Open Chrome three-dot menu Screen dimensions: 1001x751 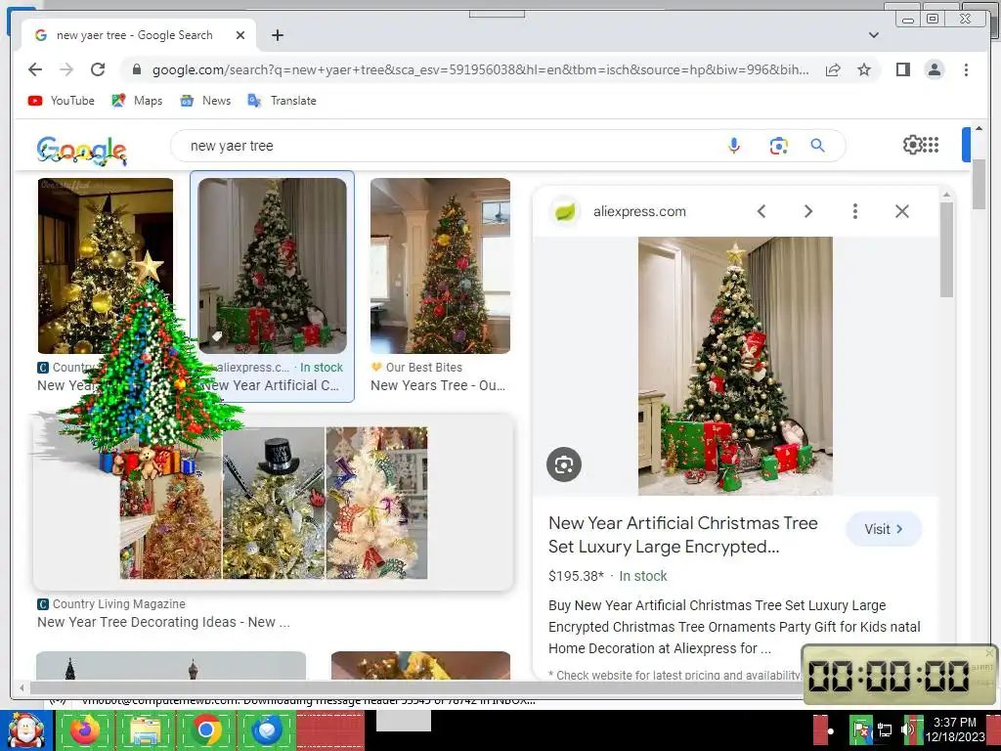coord(966,69)
